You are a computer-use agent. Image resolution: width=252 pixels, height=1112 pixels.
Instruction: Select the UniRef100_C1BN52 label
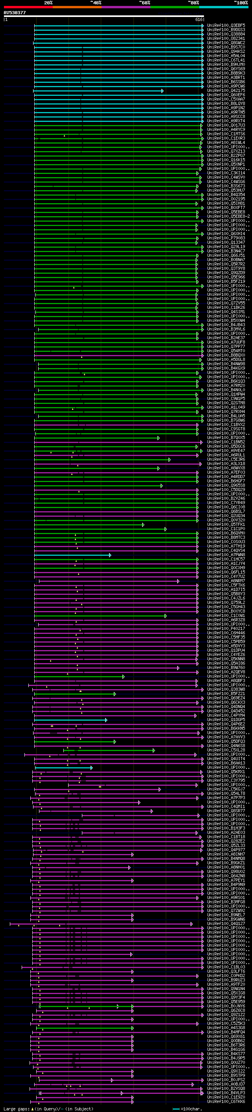click(x=226, y=442)
